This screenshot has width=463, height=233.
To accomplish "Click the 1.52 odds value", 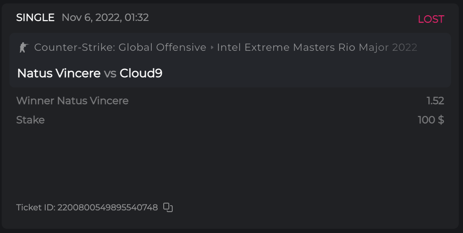I will tap(435, 101).
